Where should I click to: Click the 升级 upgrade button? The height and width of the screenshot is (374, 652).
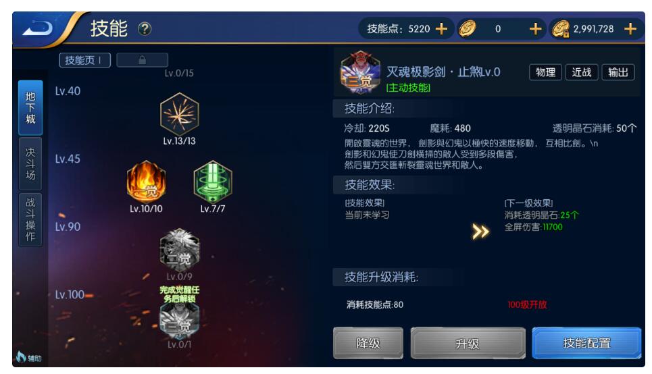click(468, 343)
